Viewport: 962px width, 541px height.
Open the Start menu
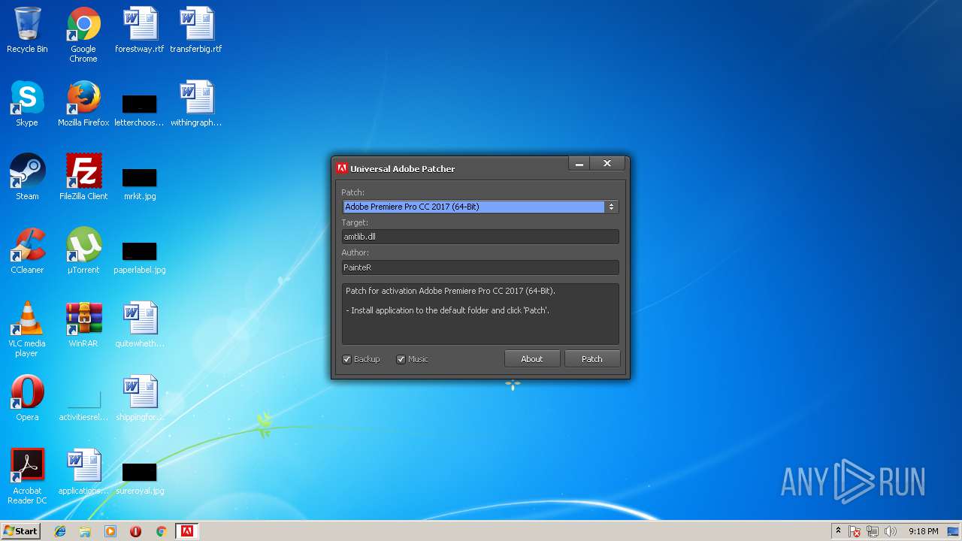[x=21, y=531]
